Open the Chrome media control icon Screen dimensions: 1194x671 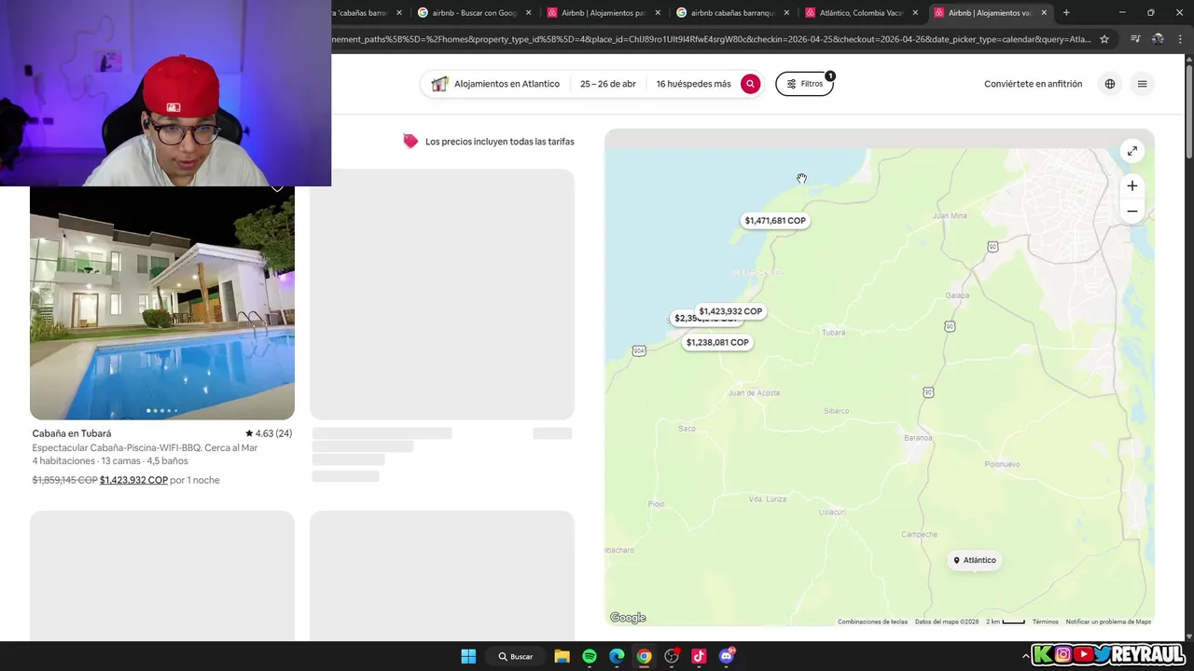coord(1135,39)
